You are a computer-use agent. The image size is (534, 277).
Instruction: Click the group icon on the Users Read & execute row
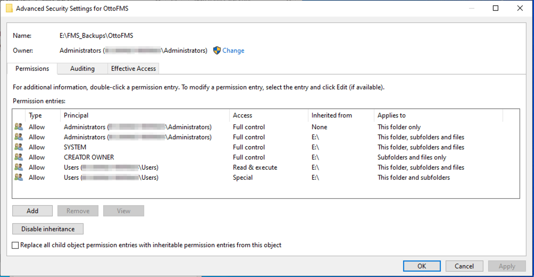click(x=19, y=167)
